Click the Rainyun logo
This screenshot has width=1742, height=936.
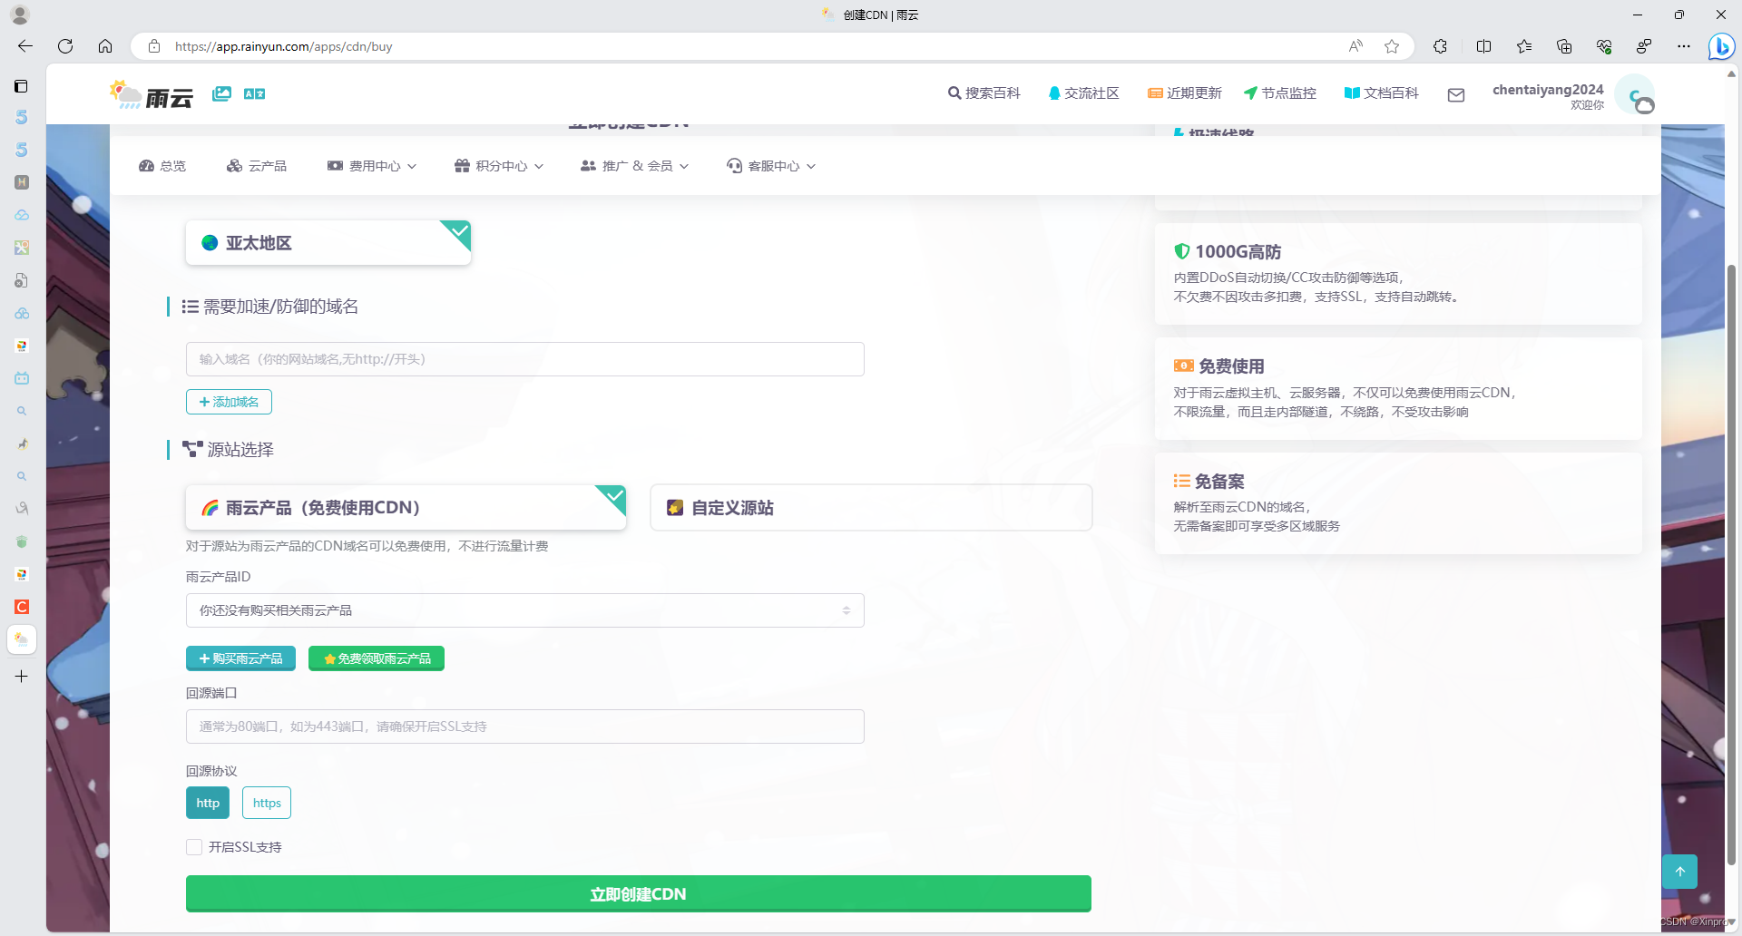tap(152, 94)
